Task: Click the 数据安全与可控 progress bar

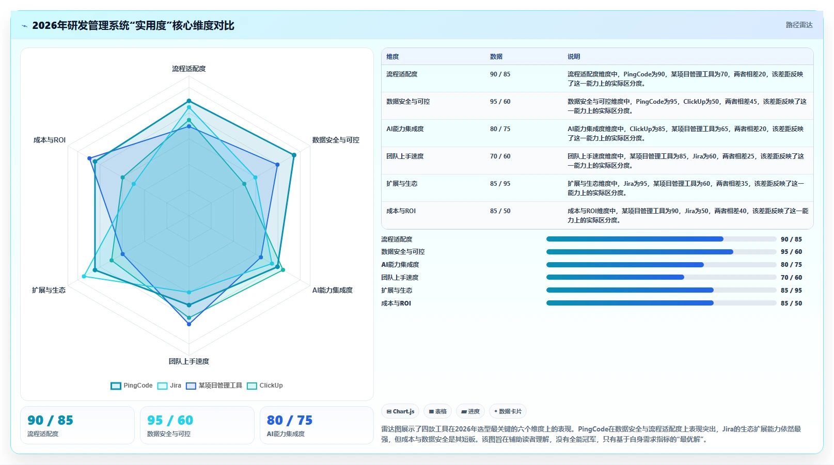Action: pos(662,252)
